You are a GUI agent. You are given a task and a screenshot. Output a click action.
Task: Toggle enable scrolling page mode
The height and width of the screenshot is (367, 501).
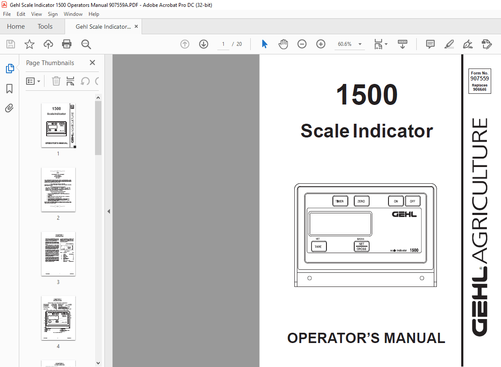[402, 44]
